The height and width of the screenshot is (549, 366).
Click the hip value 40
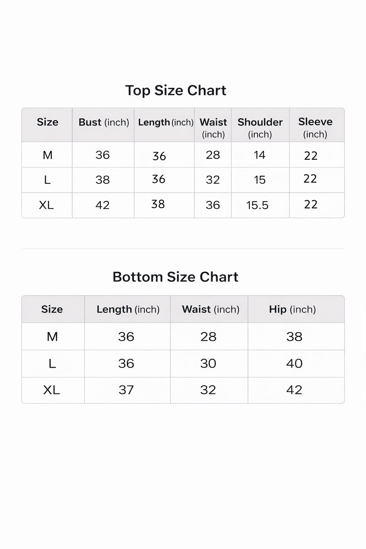pyautogui.click(x=294, y=363)
